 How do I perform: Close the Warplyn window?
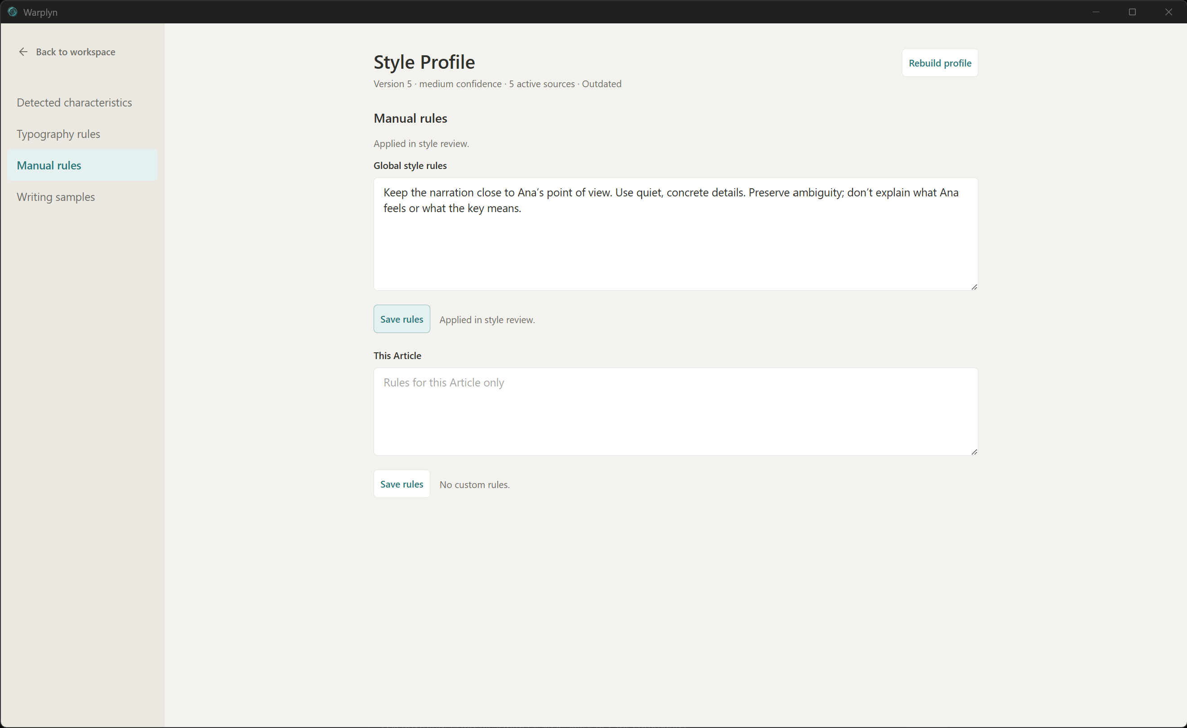[1169, 12]
